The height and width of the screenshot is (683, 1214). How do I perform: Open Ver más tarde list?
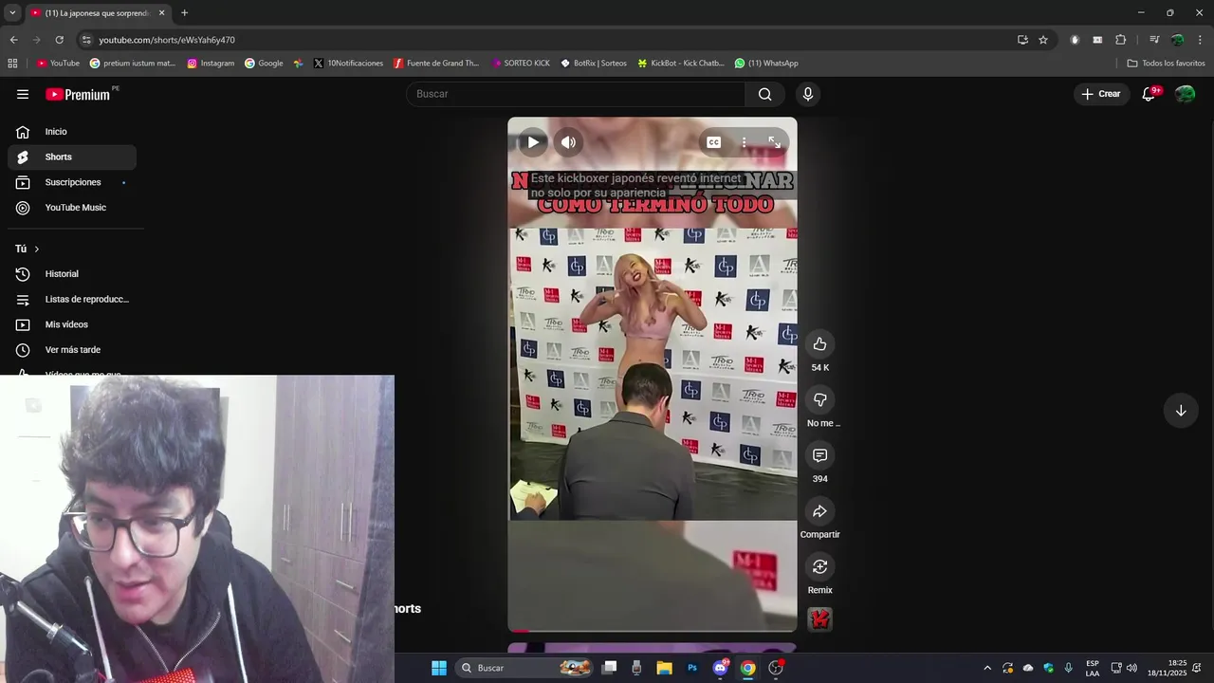click(x=72, y=350)
